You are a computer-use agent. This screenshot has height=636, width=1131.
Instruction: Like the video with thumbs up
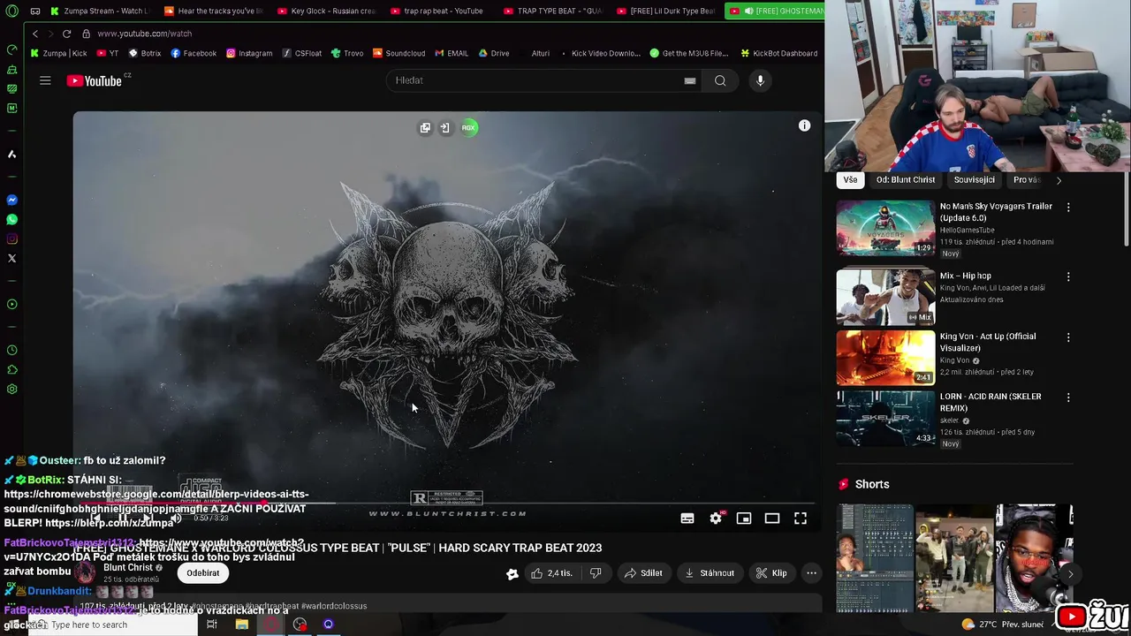551,573
